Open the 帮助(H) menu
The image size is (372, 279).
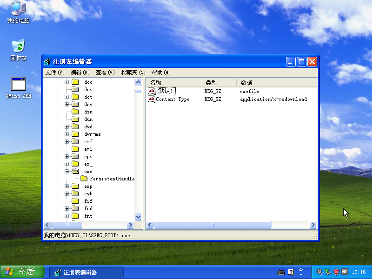[161, 73]
